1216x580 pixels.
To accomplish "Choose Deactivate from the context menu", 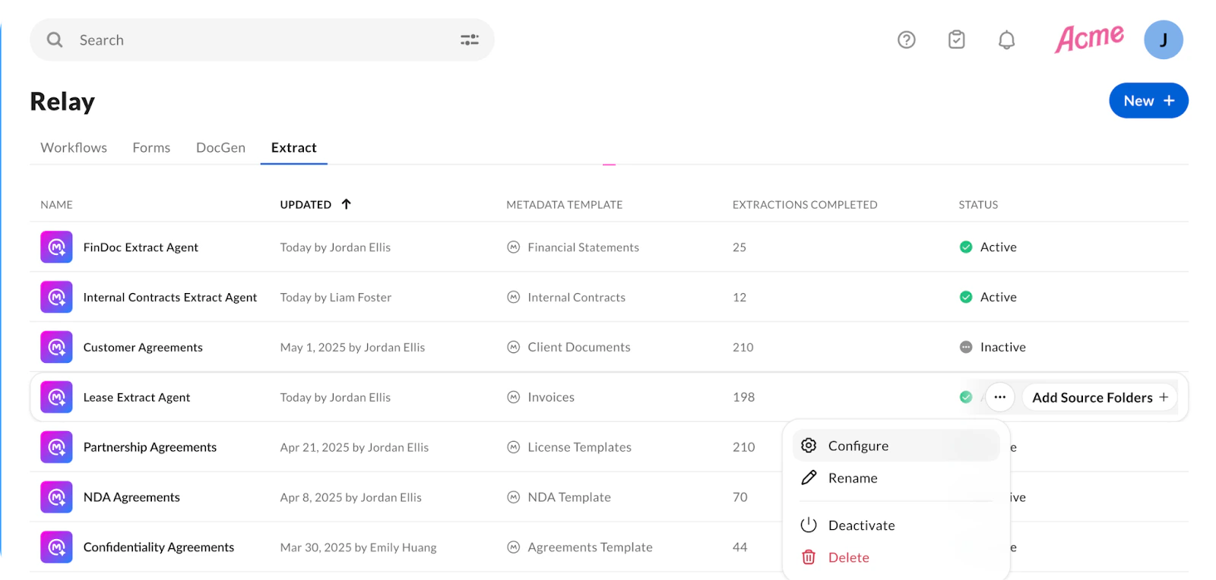I will (x=896, y=525).
